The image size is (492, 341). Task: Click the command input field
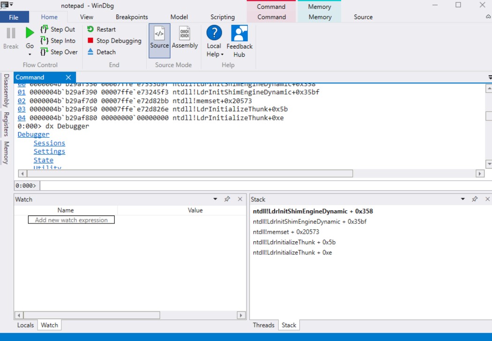(x=266, y=185)
